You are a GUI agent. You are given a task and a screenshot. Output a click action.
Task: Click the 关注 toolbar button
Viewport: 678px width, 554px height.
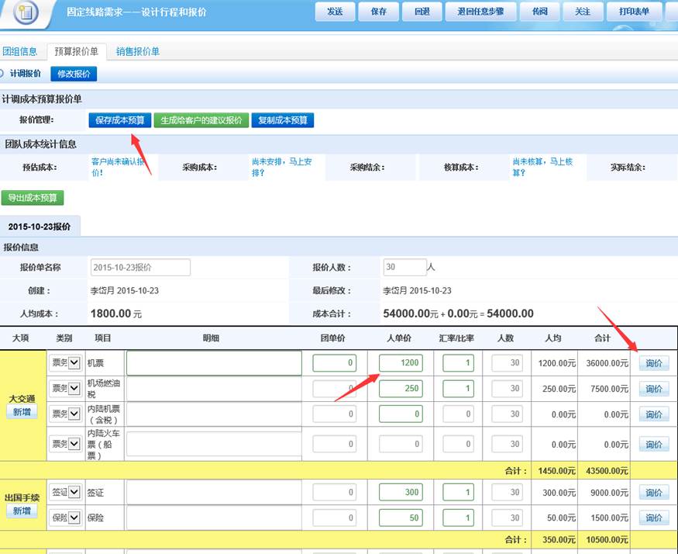tap(583, 12)
